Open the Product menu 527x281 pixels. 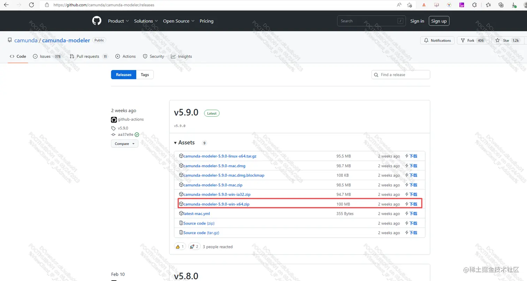(119, 21)
